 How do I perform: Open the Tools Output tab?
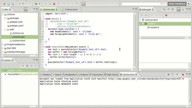coord(111,75)
